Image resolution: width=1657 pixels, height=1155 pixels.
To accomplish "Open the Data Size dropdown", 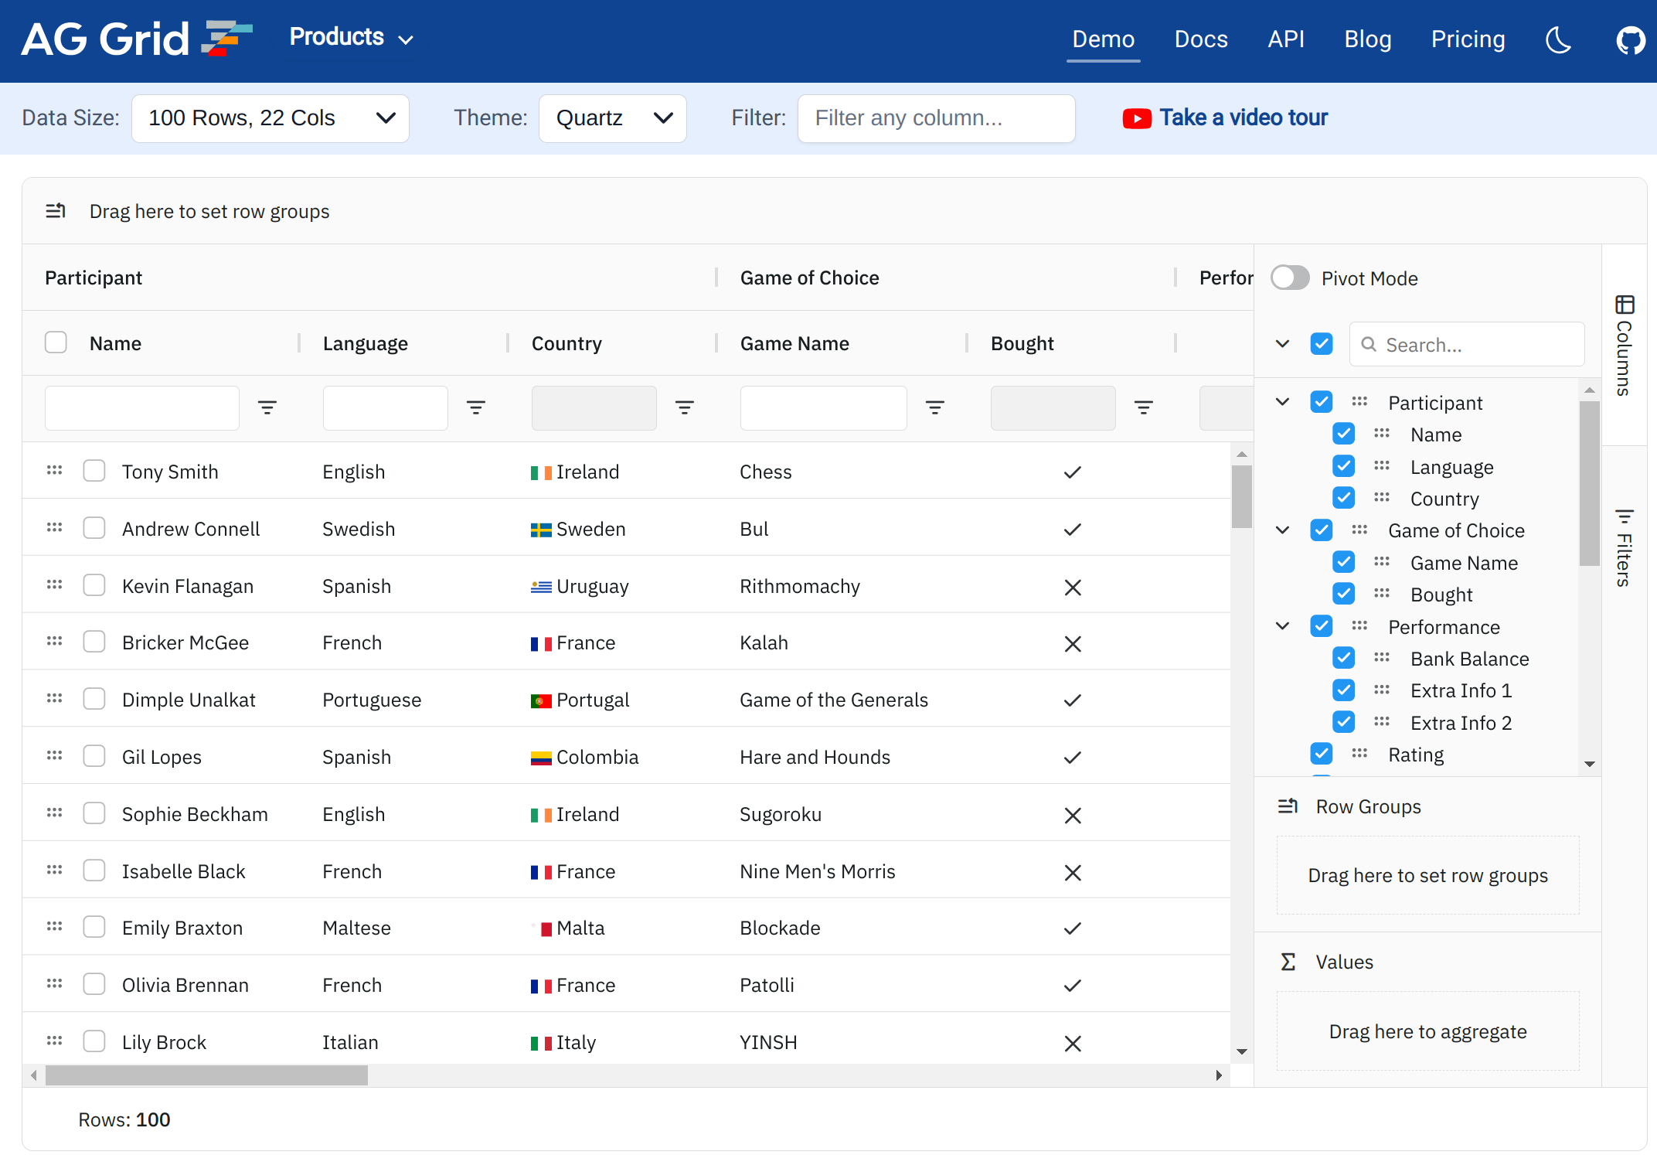I will [270, 118].
